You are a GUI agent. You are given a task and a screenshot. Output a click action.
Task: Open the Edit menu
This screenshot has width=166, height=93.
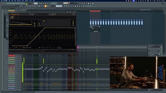point(12,1)
